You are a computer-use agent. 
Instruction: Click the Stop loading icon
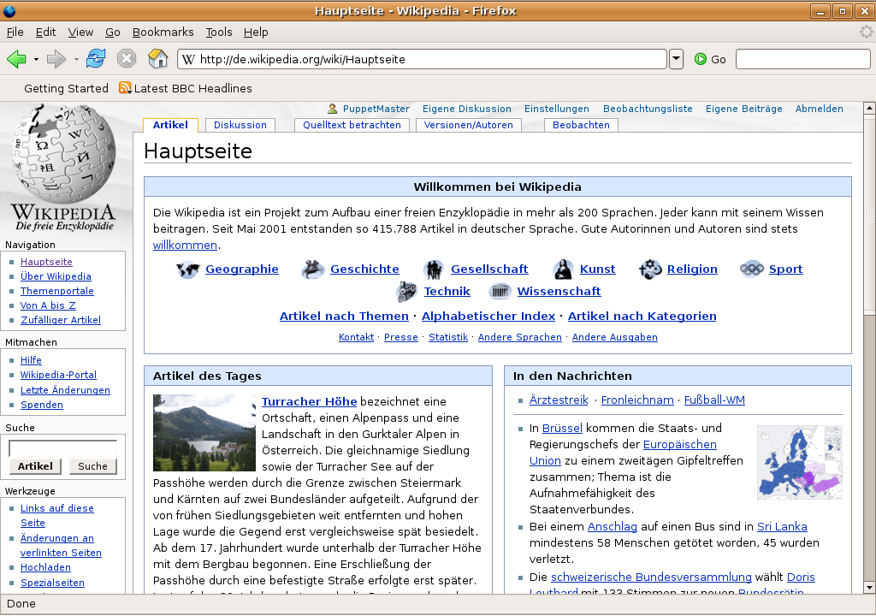tap(127, 58)
